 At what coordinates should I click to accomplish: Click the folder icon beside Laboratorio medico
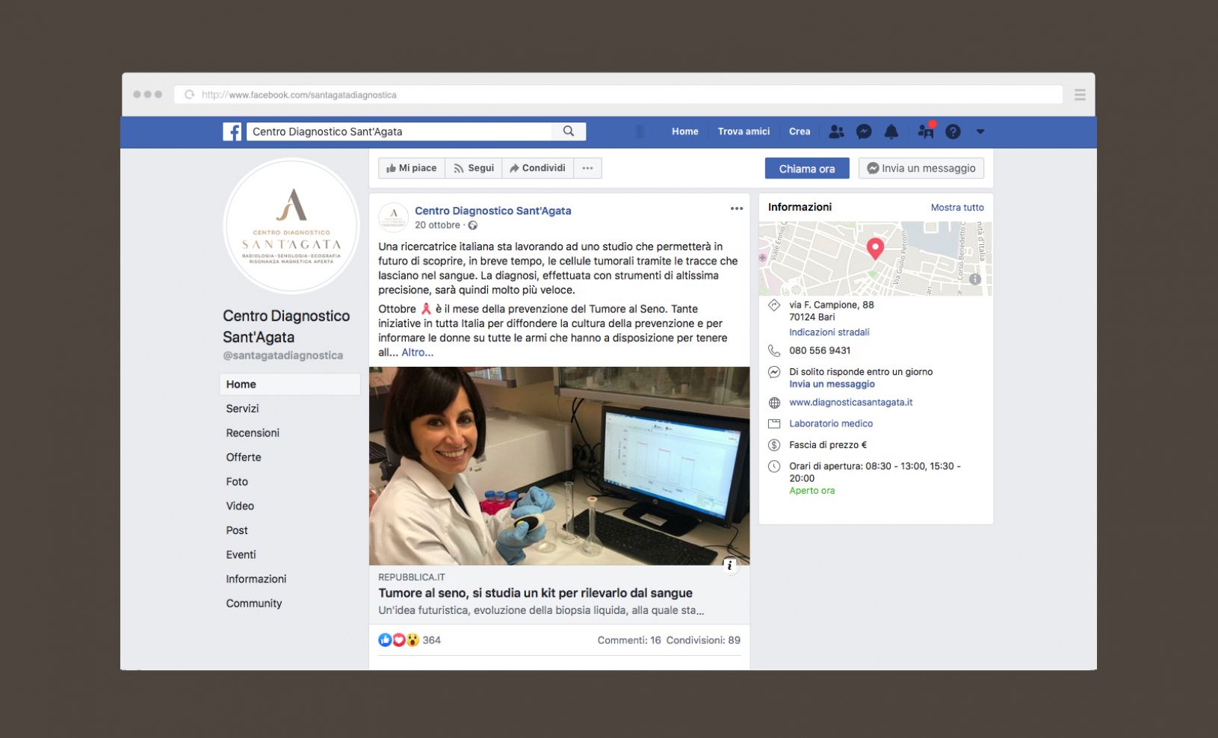tap(774, 424)
